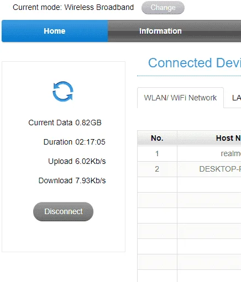Viewport: 241px width, 282px height.
Task: Click the Current Data 0.82GB text
Action: (x=65, y=123)
